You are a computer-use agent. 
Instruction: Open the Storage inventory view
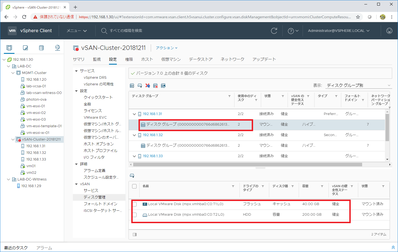[x=41, y=48]
